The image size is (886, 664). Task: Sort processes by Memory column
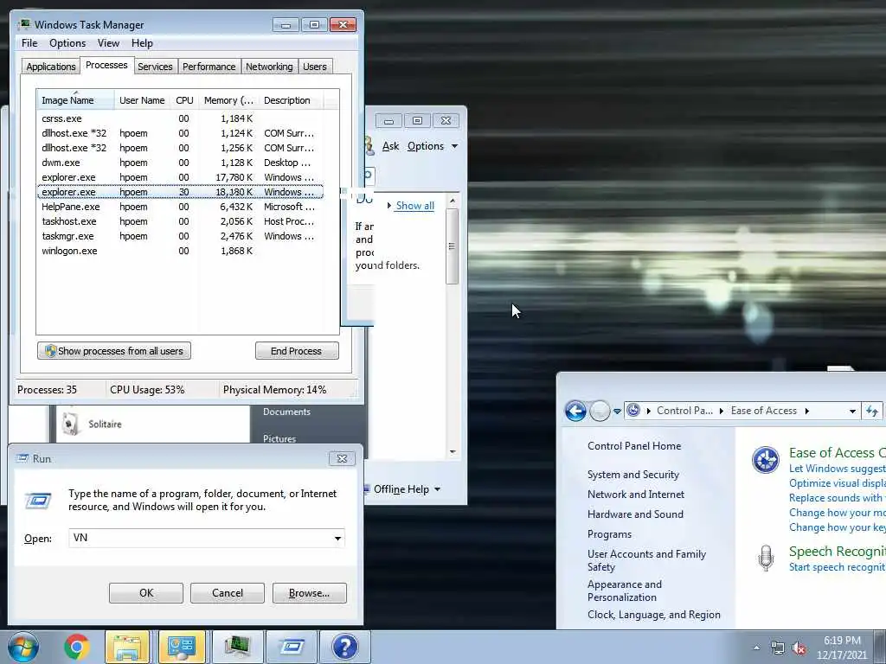(x=228, y=100)
